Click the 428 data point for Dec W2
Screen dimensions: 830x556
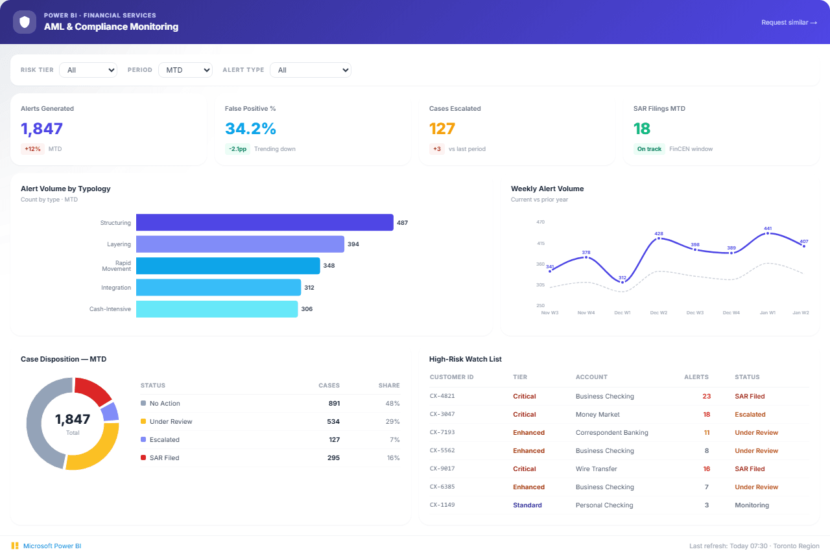(x=659, y=238)
